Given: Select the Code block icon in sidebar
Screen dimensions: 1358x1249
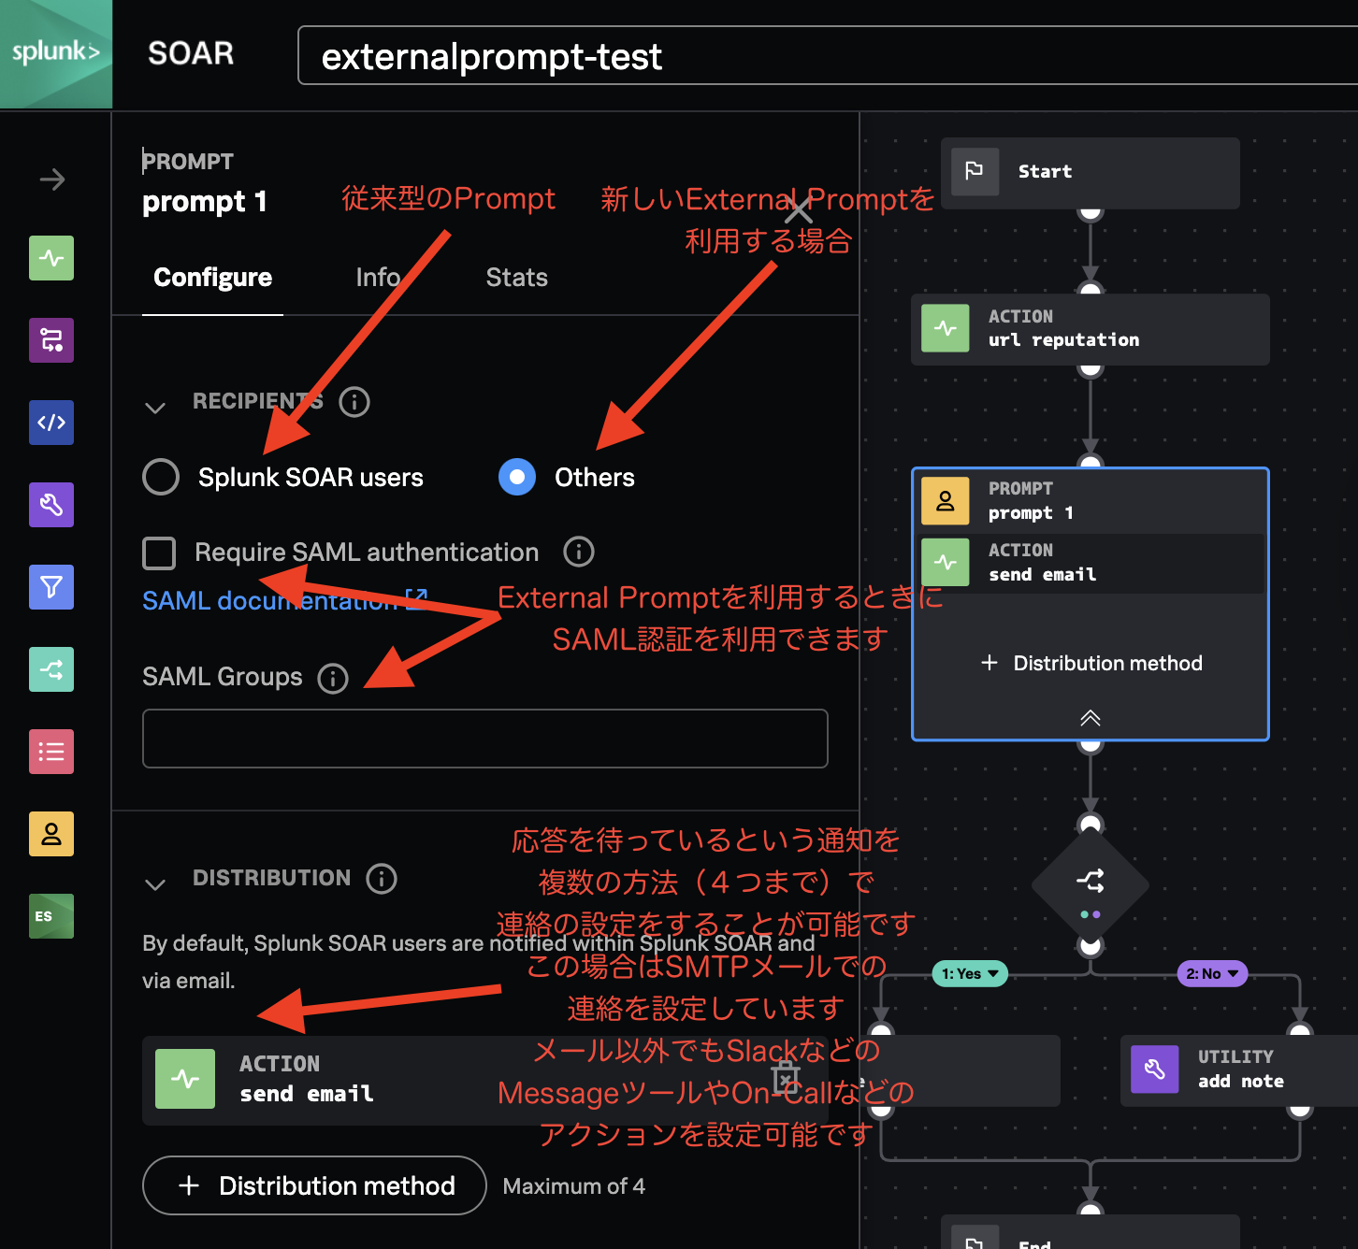Looking at the screenshot, I should [x=51, y=423].
